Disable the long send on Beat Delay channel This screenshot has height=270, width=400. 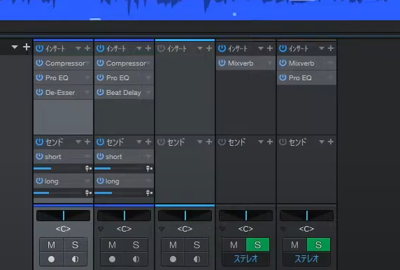(x=100, y=181)
